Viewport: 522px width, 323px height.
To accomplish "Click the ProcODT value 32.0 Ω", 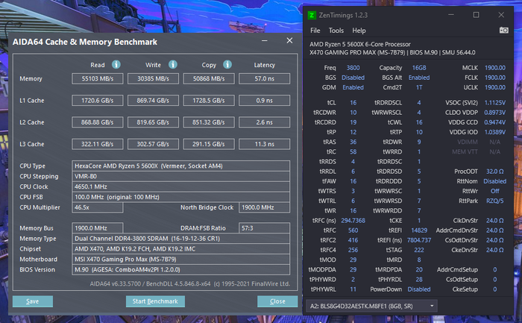I will (494, 172).
